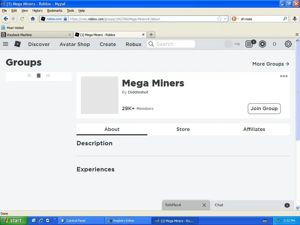Open the Most Visited bookmarks folder

coord(12,28)
